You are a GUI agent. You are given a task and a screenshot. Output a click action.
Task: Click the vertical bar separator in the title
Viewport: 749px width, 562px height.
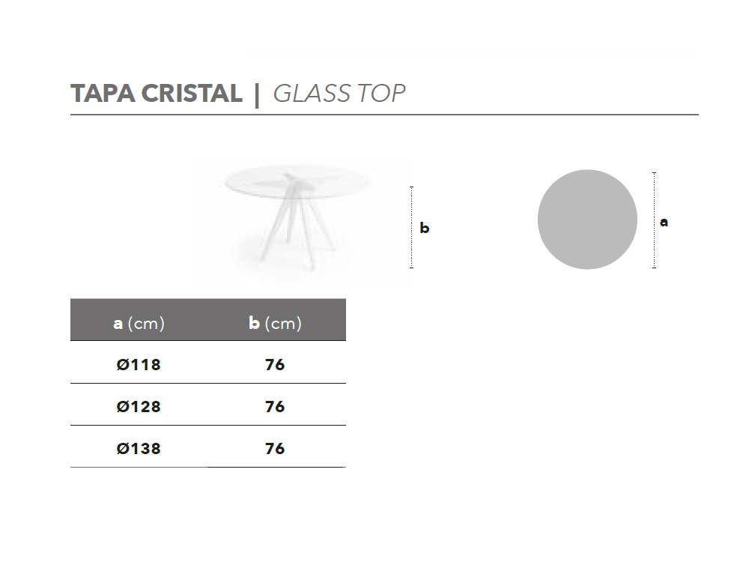pos(257,94)
